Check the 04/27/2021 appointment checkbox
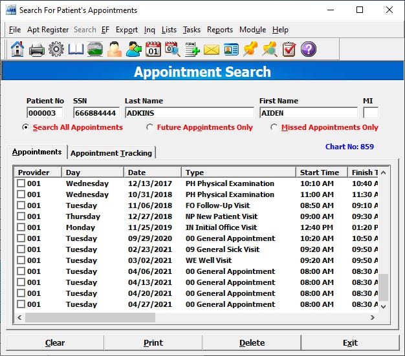The width and height of the screenshot is (405, 356). coord(21,304)
